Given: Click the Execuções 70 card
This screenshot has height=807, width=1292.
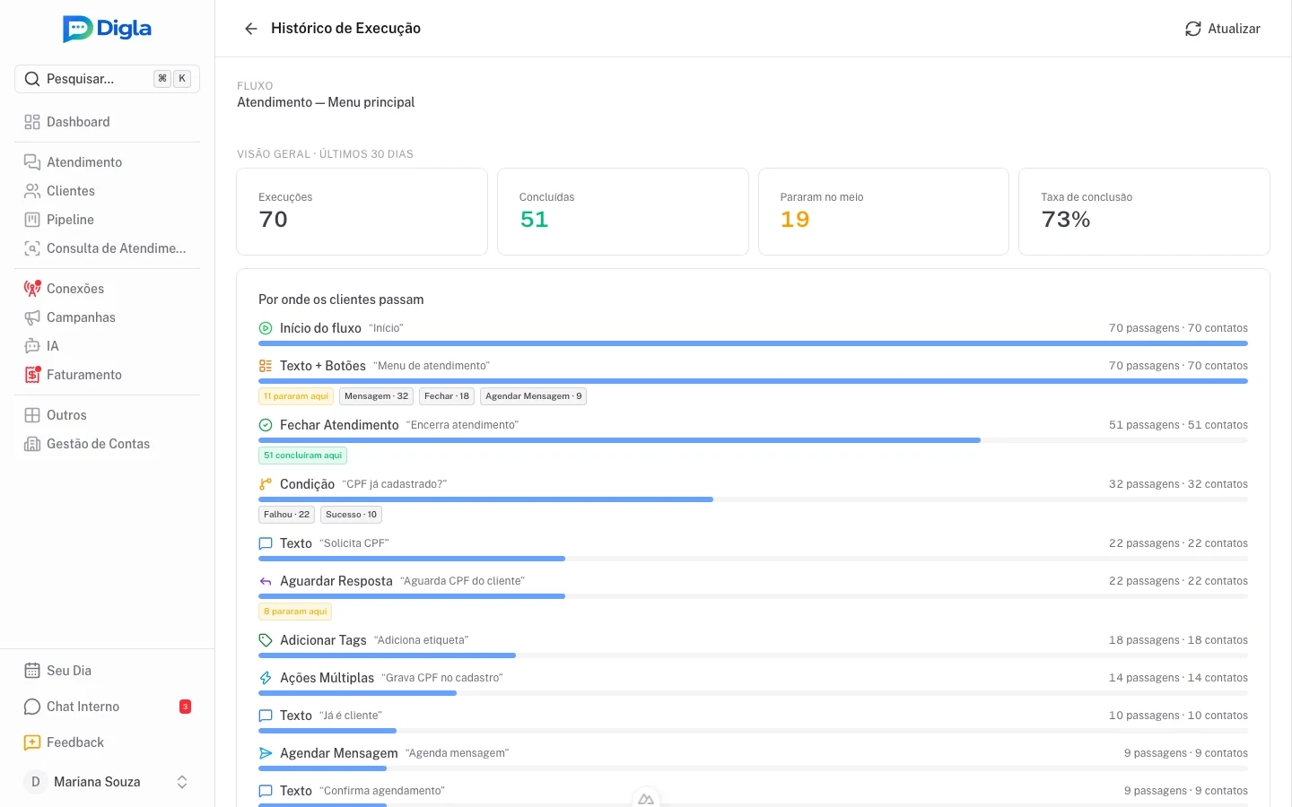Looking at the screenshot, I should point(362,212).
